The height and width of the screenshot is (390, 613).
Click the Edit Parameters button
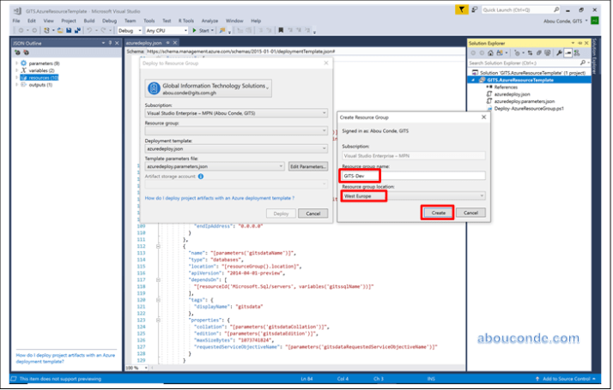[x=307, y=165]
